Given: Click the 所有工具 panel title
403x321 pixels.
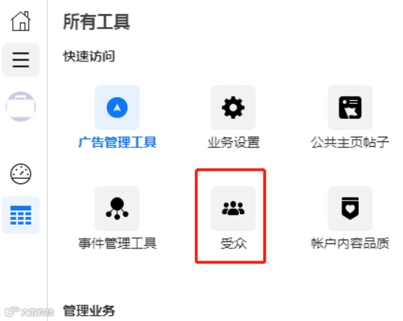Looking at the screenshot, I should tap(97, 22).
